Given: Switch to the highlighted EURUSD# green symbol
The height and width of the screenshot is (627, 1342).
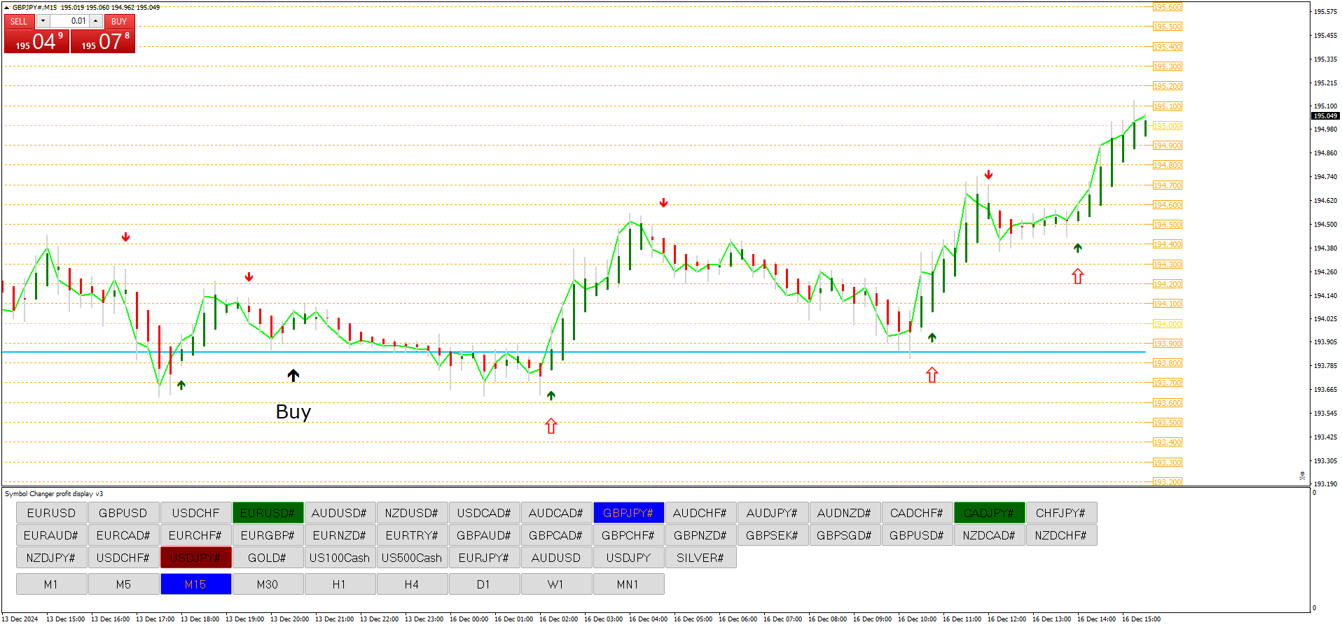Looking at the screenshot, I should point(267,513).
